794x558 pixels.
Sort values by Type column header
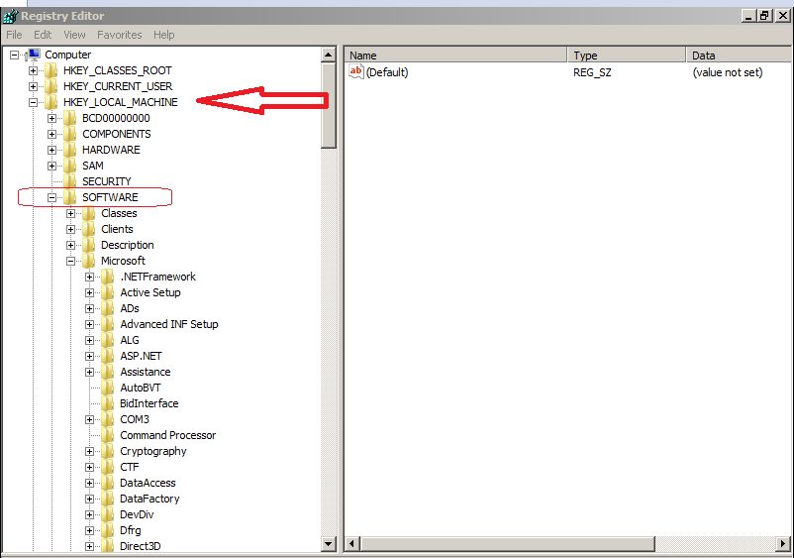click(627, 55)
